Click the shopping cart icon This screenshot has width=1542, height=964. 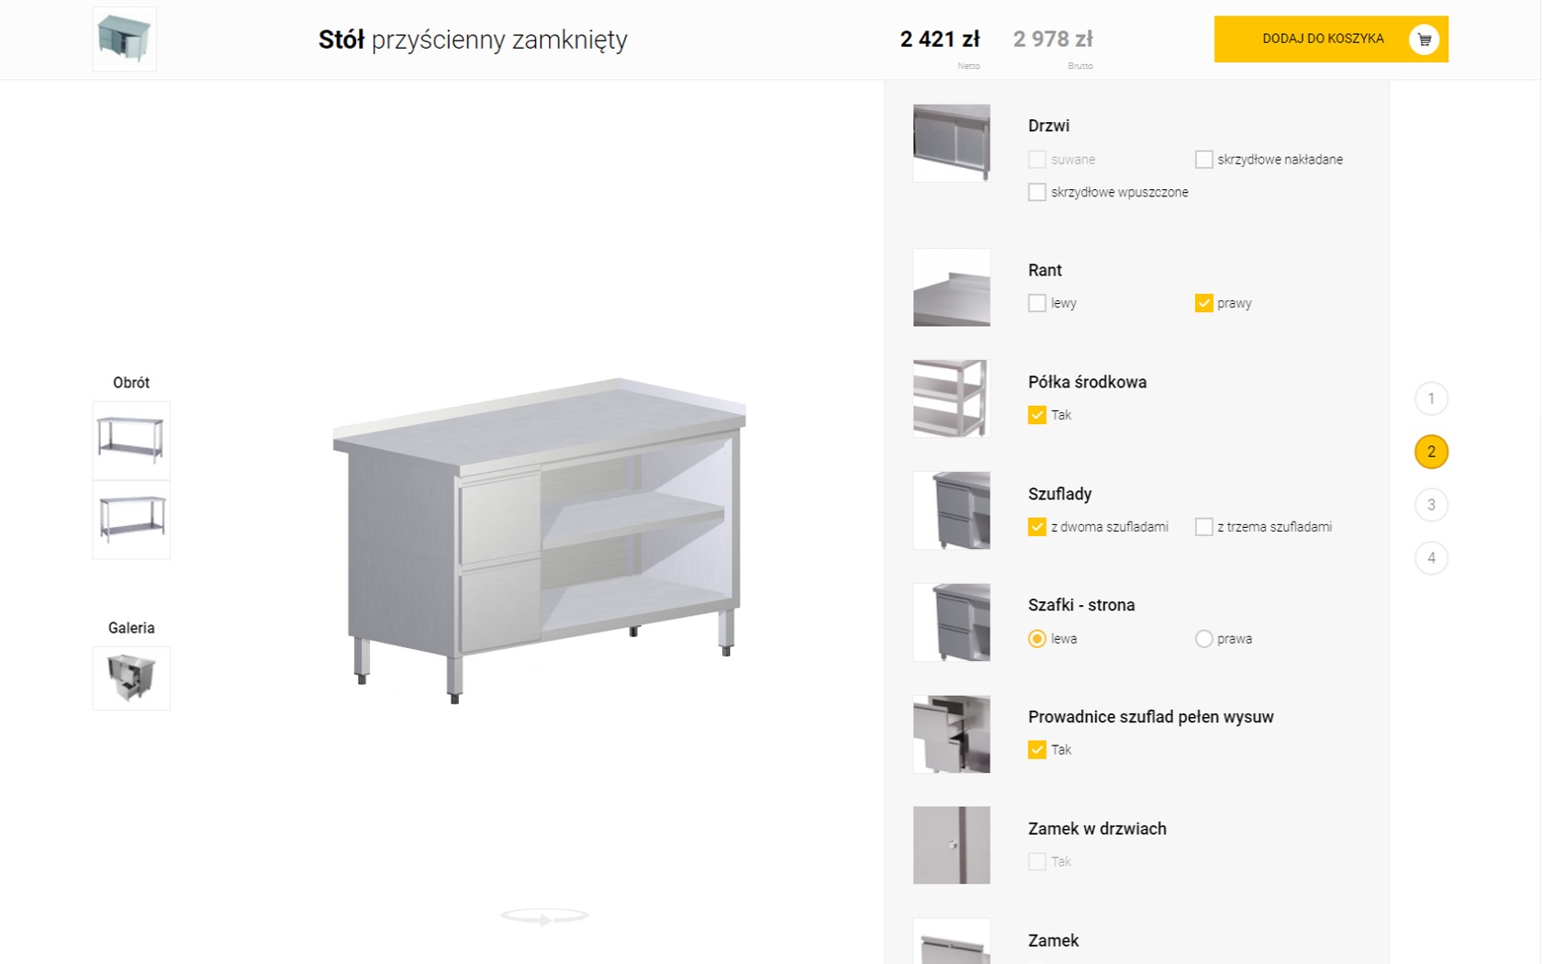coord(1424,39)
